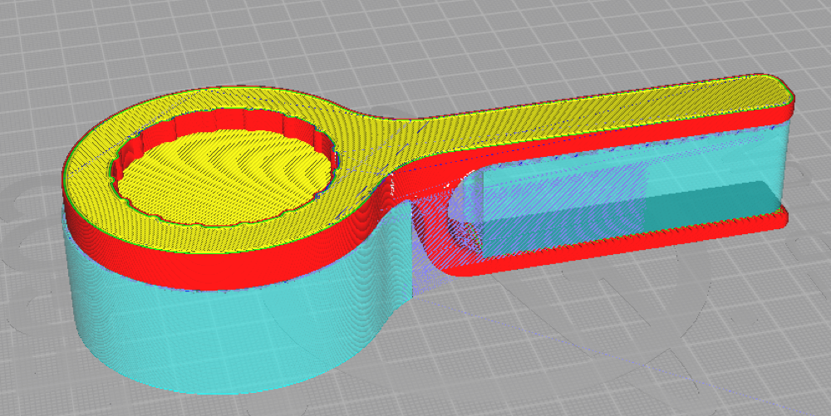
Task: Click the yellow disc inside the wrench ring
Action: [225, 178]
